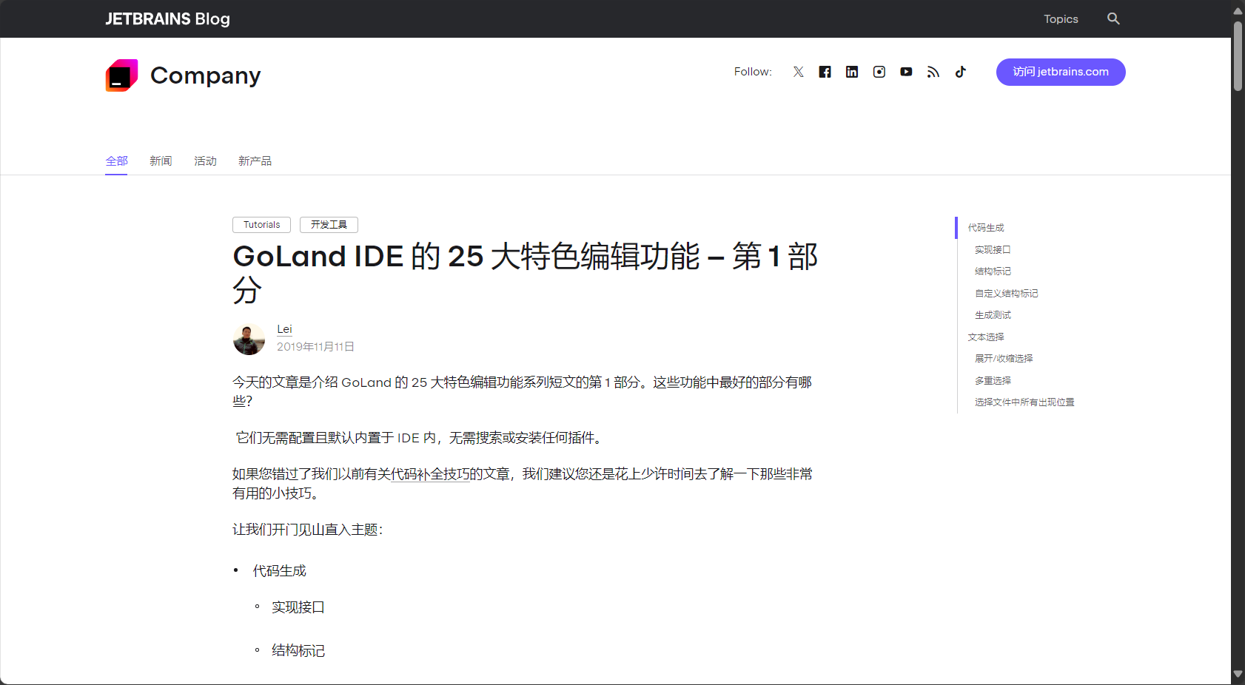Open the Topics menu

pos(1061,18)
